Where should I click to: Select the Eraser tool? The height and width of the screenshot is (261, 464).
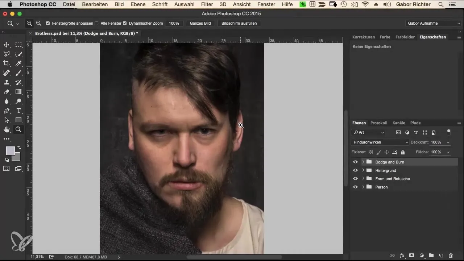(x=7, y=92)
